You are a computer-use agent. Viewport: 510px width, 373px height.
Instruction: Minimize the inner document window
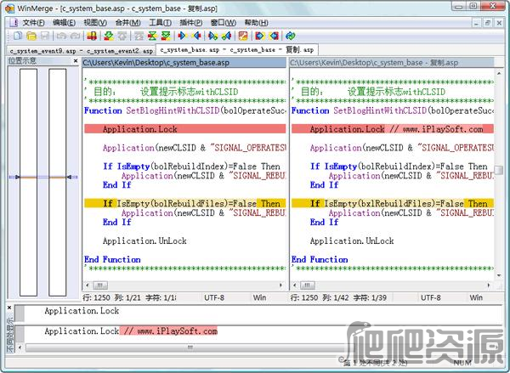pyautogui.click(x=476, y=23)
